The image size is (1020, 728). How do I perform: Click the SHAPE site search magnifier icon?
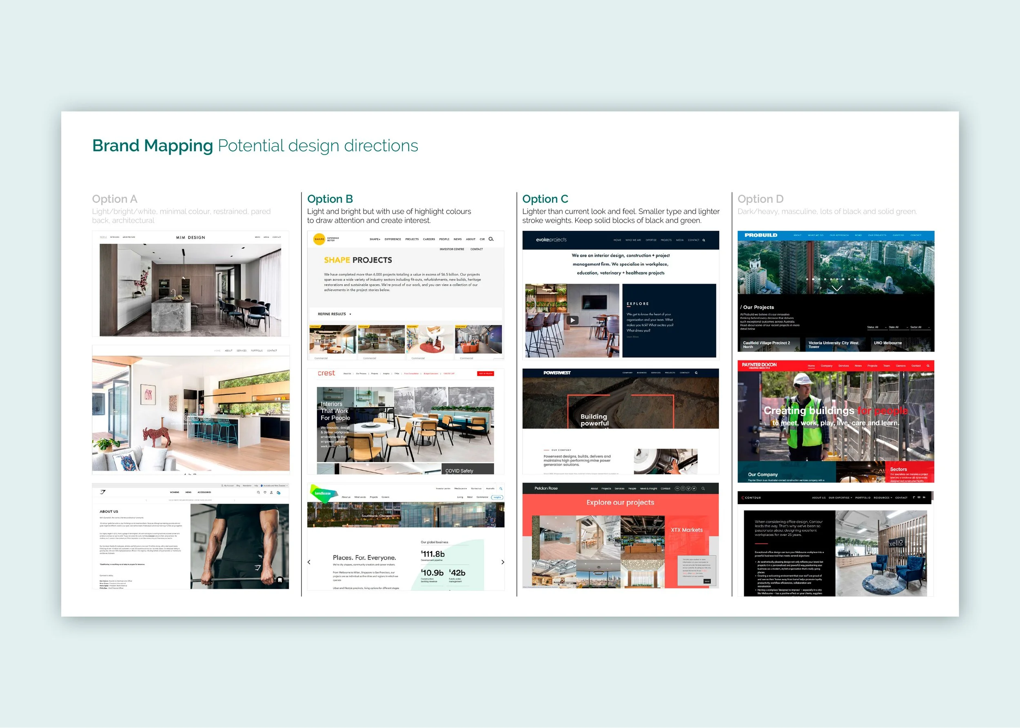[x=491, y=239]
